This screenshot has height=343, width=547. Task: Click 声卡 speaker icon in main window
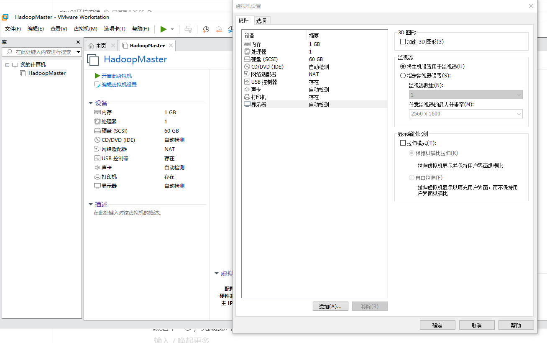click(x=97, y=168)
